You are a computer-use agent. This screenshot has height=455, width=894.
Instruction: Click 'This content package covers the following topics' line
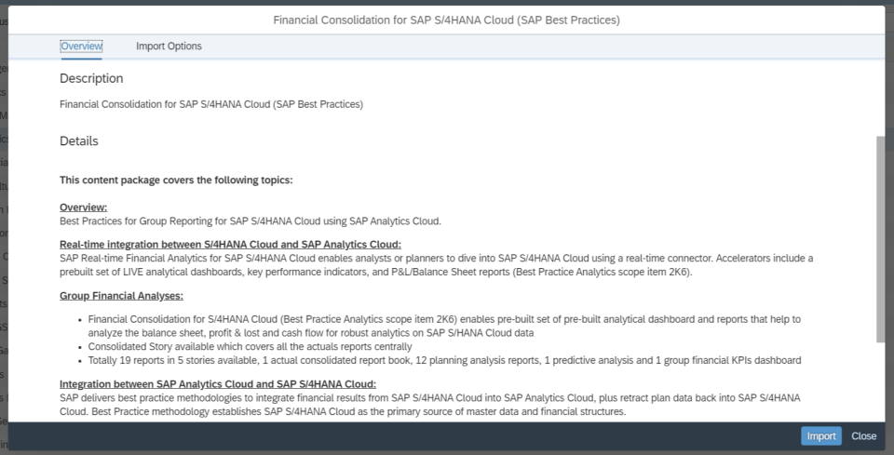coord(176,180)
